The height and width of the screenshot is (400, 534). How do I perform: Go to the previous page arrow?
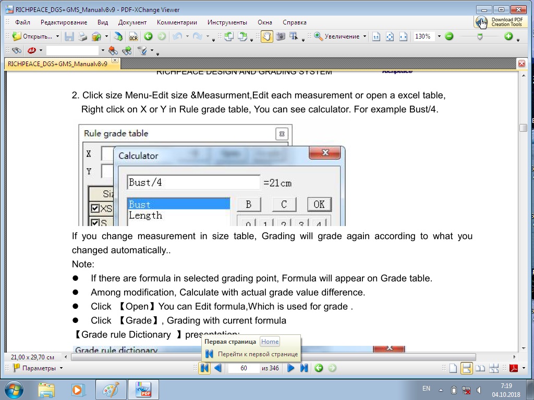[x=218, y=368]
